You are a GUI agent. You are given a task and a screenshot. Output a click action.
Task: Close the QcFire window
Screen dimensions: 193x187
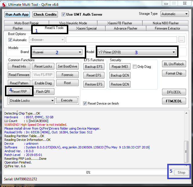click(185, 3)
